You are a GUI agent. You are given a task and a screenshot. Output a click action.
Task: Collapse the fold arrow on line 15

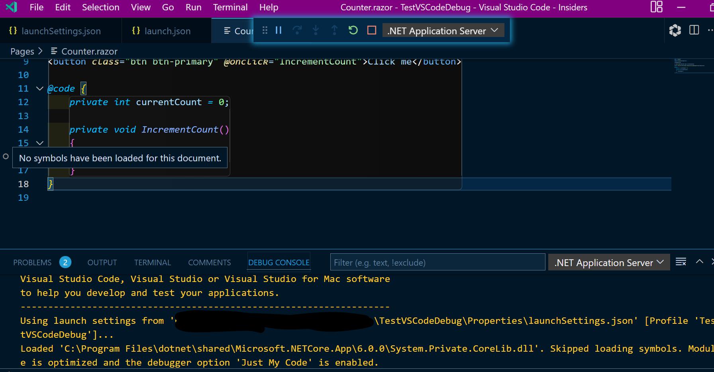(x=39, y=143)
